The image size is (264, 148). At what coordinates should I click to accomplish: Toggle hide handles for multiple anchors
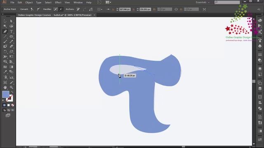point(61,9)
